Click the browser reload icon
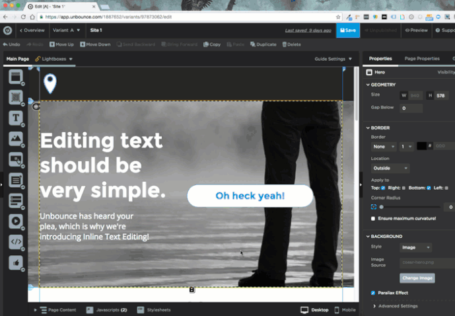455x316 pixels. tap(23, 17)
